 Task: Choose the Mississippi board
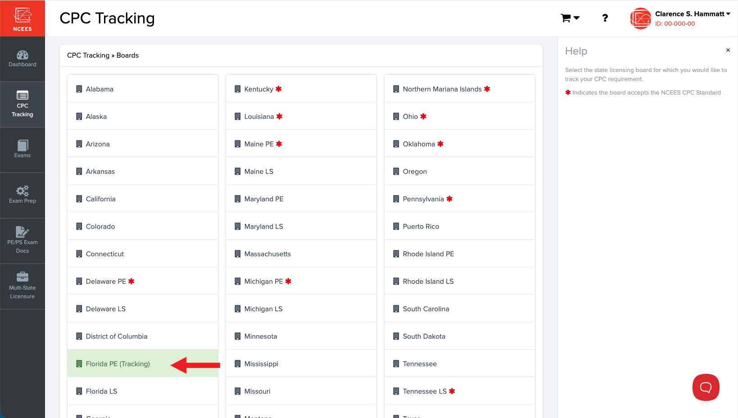click(x=301, y=363)
